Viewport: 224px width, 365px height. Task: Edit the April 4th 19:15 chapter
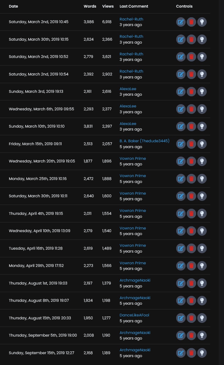pyautogui.click(x=181, y=213)
